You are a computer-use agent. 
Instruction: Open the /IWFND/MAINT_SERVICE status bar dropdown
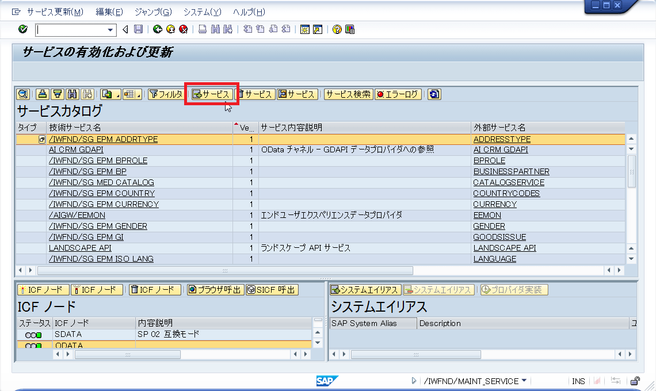[524, 381]
